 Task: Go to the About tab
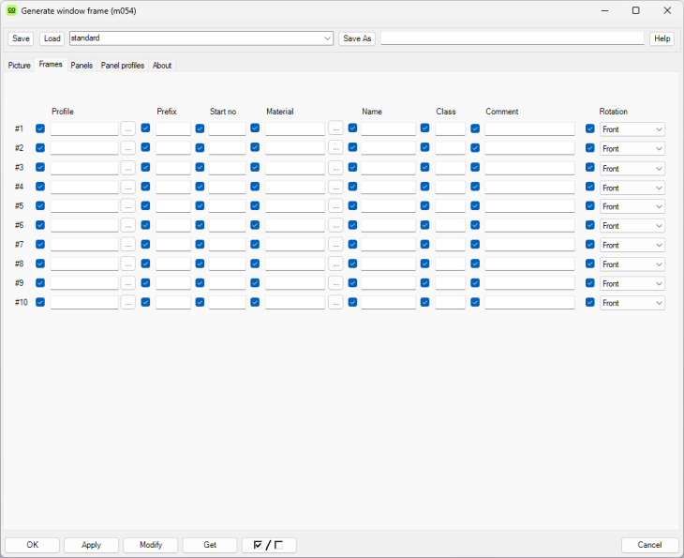point(162,66)
